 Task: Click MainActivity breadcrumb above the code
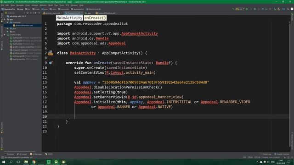click(69, 18)
